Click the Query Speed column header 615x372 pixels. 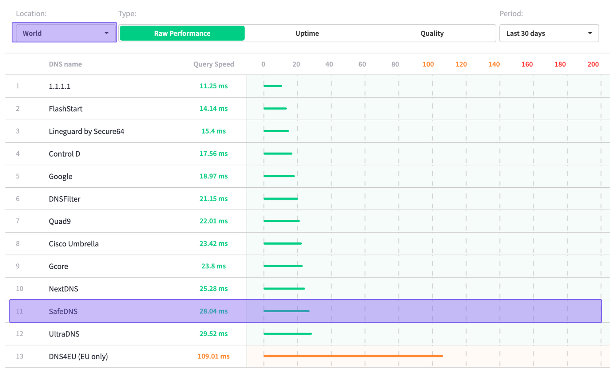pos(213,64)
